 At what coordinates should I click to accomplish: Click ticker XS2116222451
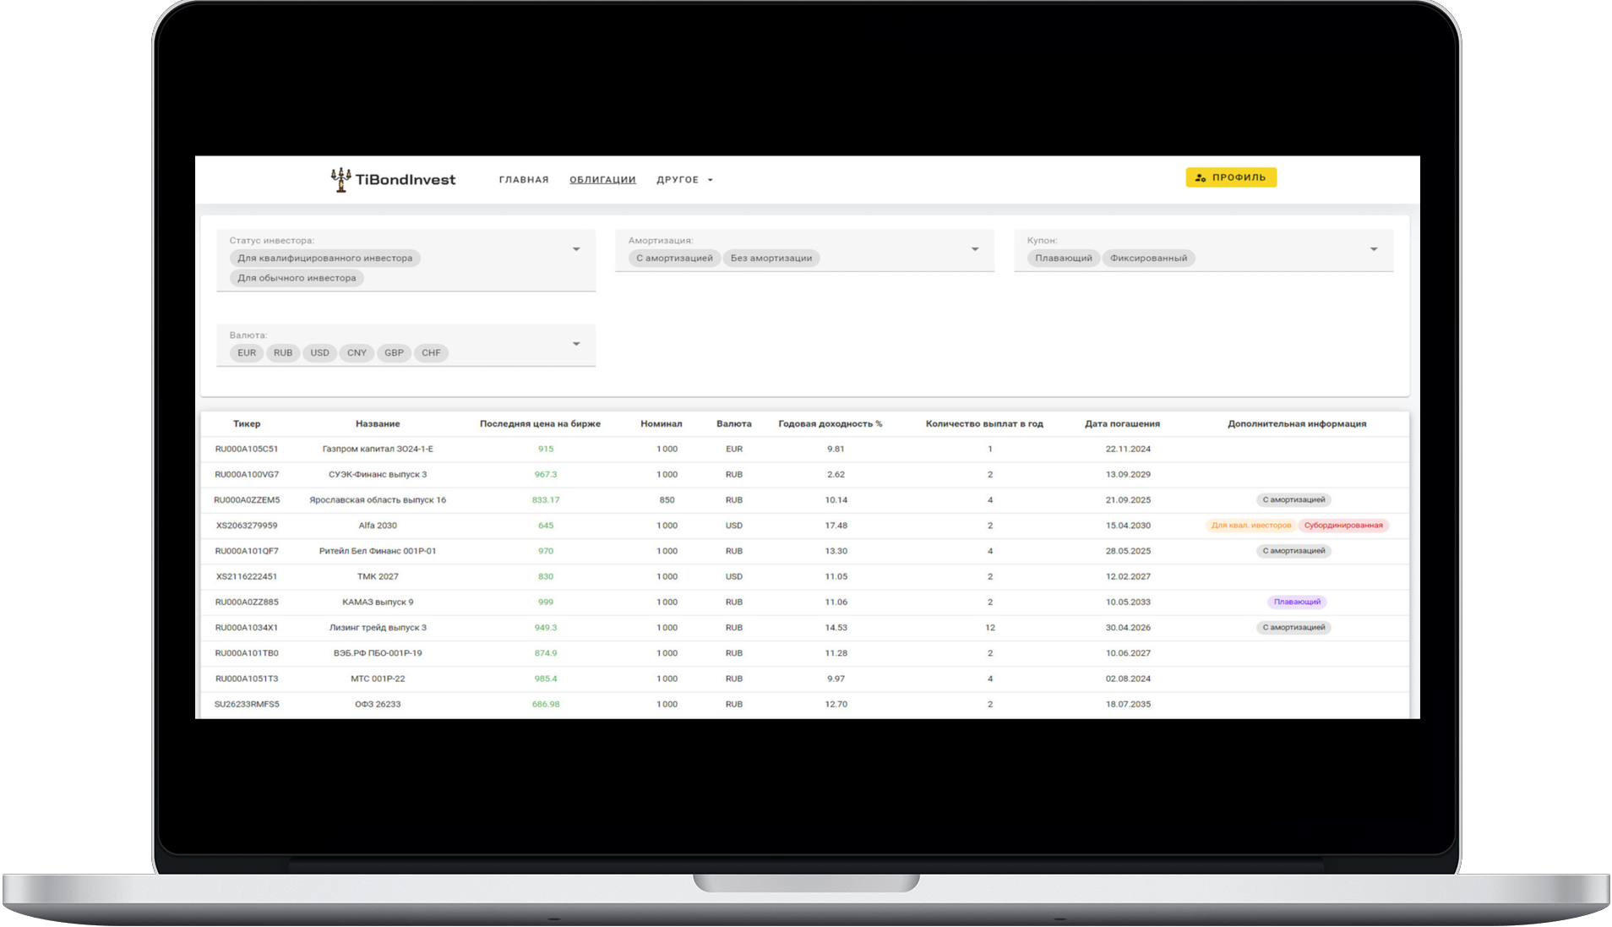click(x=247, y=577)
